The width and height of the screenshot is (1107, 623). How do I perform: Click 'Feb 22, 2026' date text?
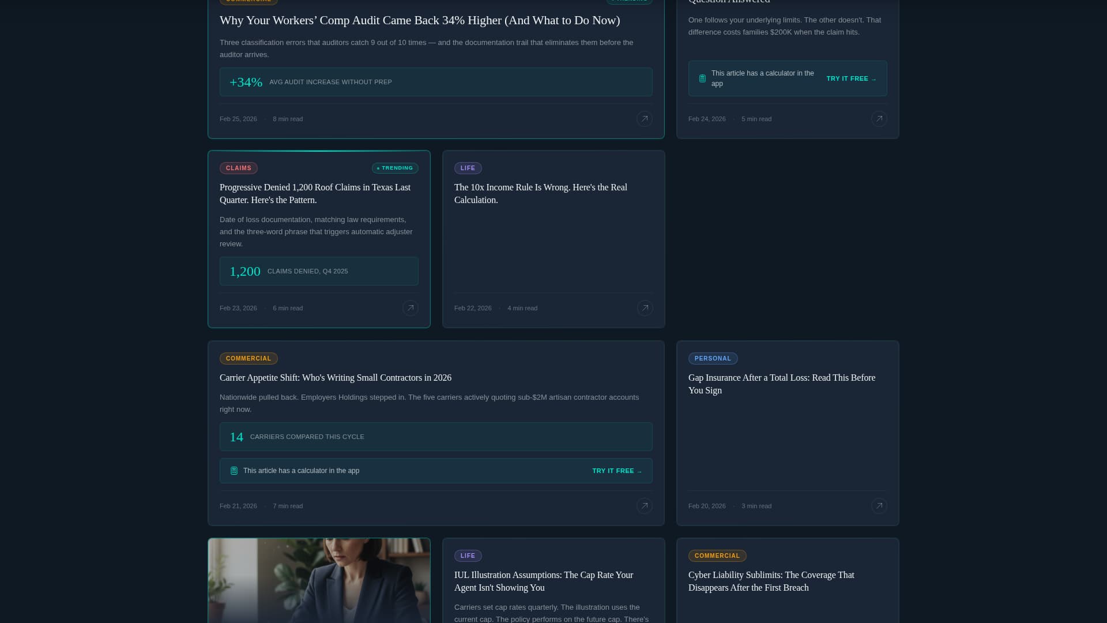point(473,308)
